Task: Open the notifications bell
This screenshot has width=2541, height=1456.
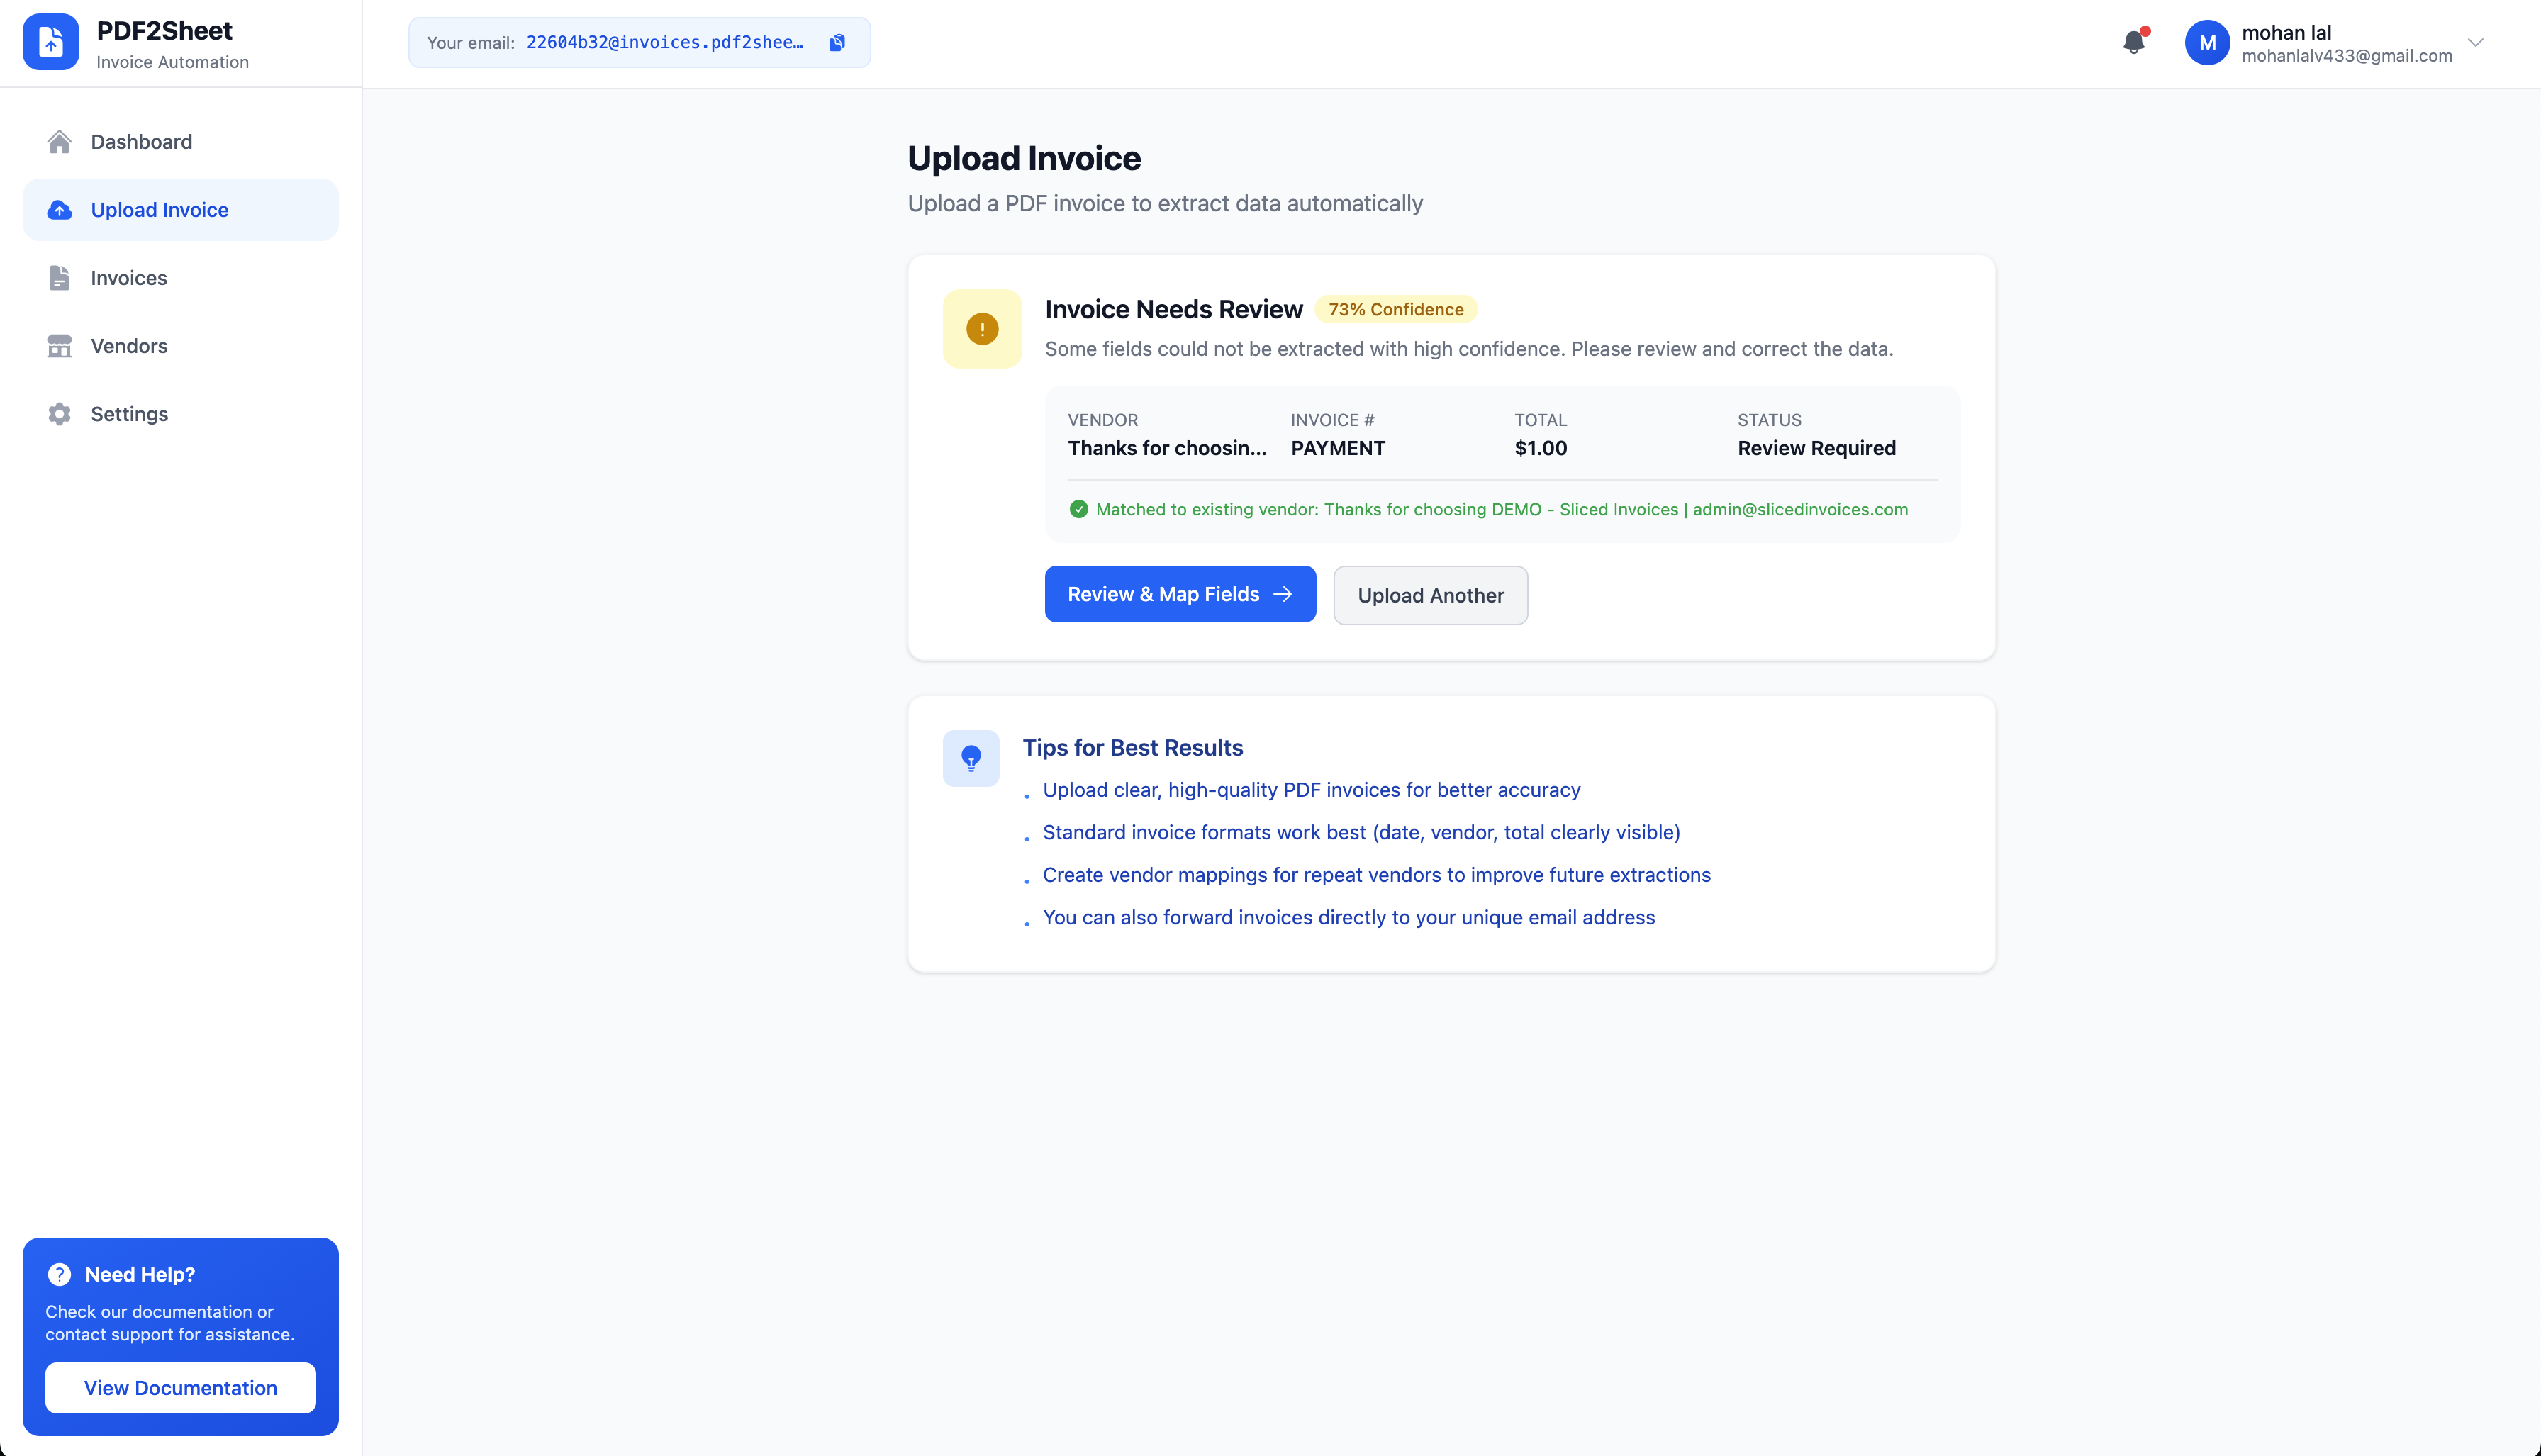Action: pos(2133,42)
